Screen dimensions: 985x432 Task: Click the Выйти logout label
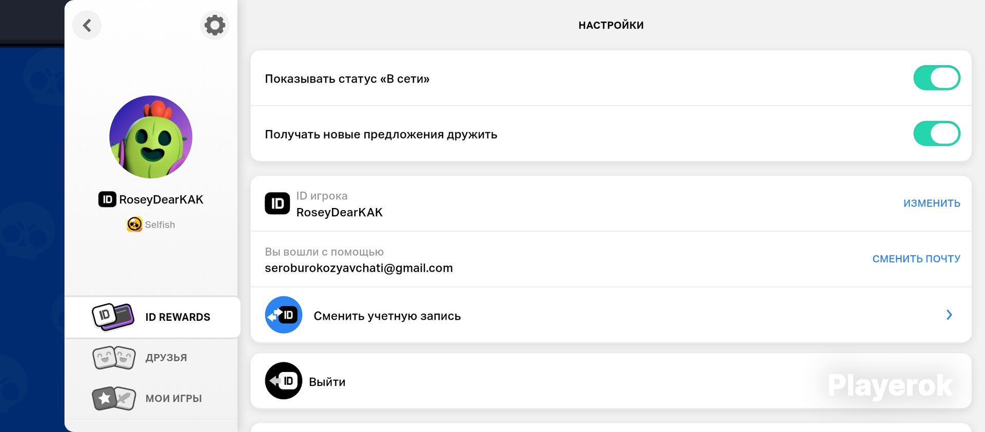point(327,382)
